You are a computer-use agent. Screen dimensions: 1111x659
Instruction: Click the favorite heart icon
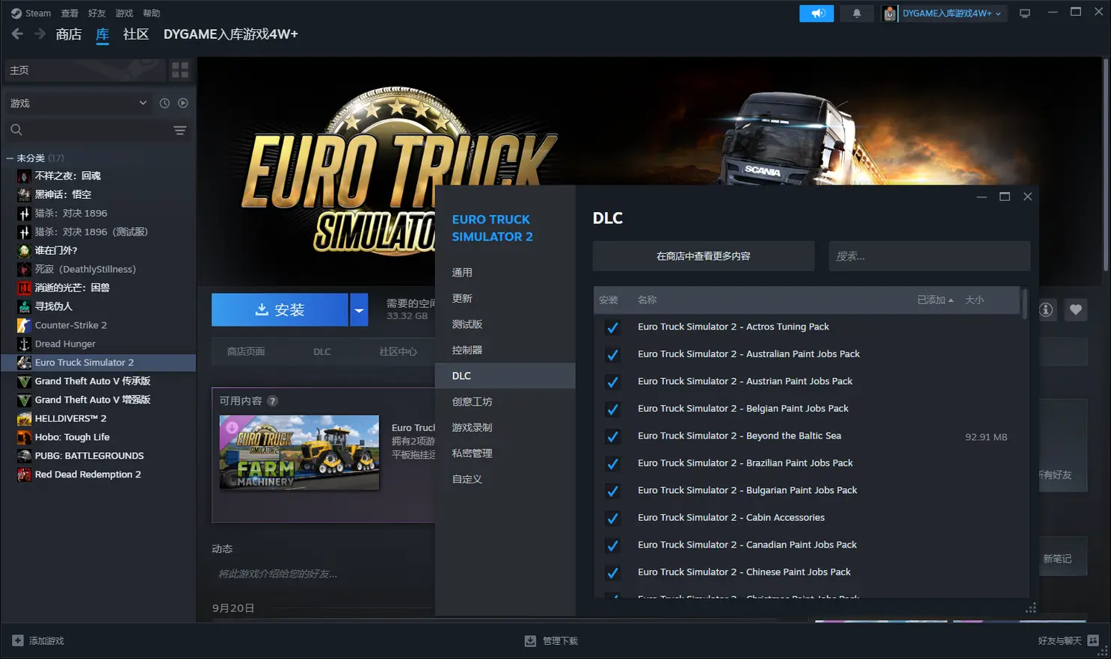click(1075, 309)
